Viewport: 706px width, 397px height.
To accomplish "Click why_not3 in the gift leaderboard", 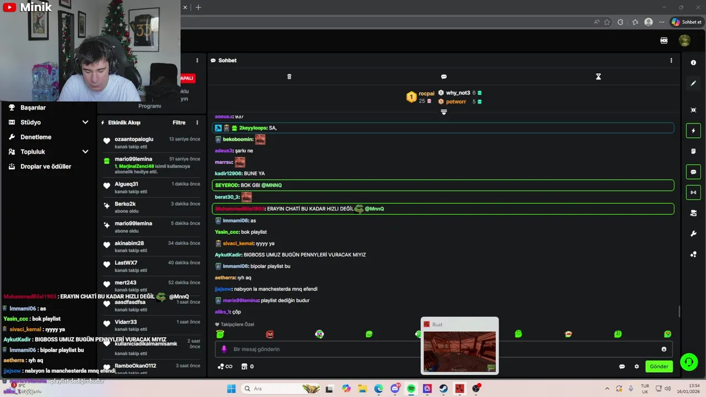I will [458, 93].
